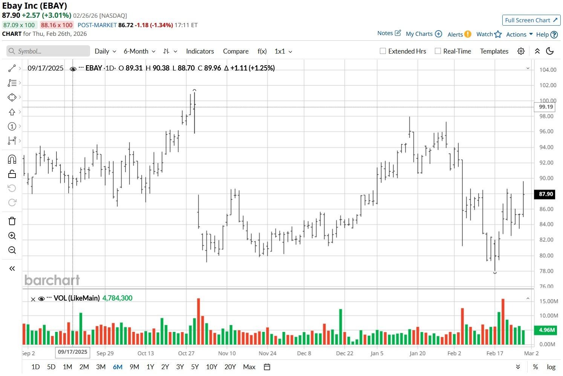
Task: Collapse header with the double up chevron
Action: coord(537,51)
